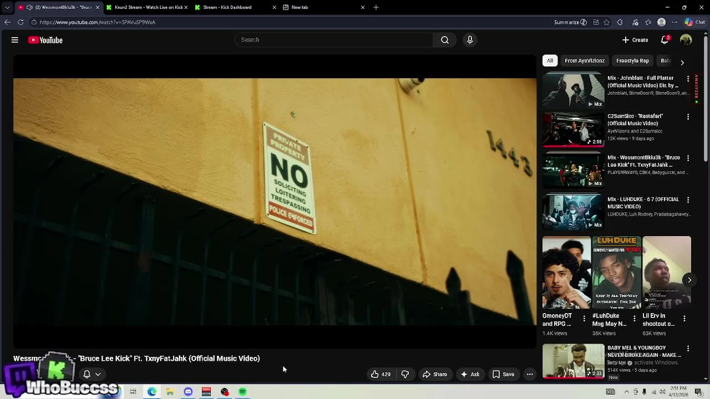The image size is (710, 399).
Task: Open options for C2SumSlcc Rastafari video
Action: tap(688, 117)
